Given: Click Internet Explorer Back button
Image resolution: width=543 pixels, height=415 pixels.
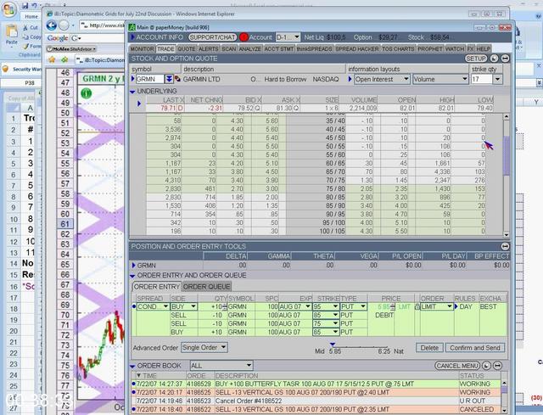Looking at the screenshot, I should 52,25.
